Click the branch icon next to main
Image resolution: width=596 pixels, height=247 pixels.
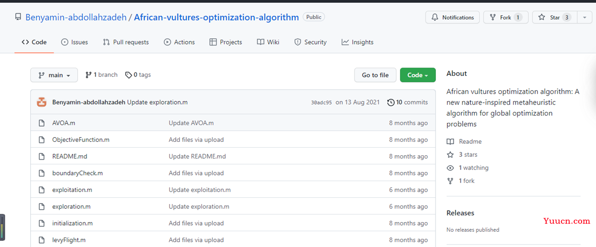click(42, 75)
